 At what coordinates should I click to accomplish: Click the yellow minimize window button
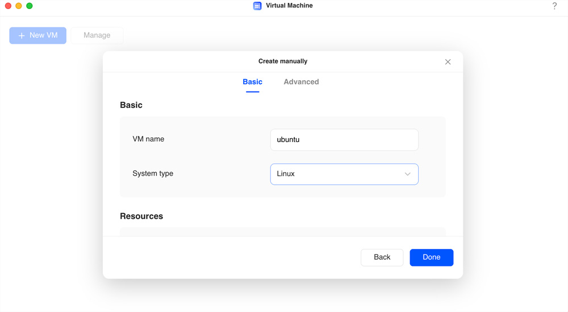[19, 6]
